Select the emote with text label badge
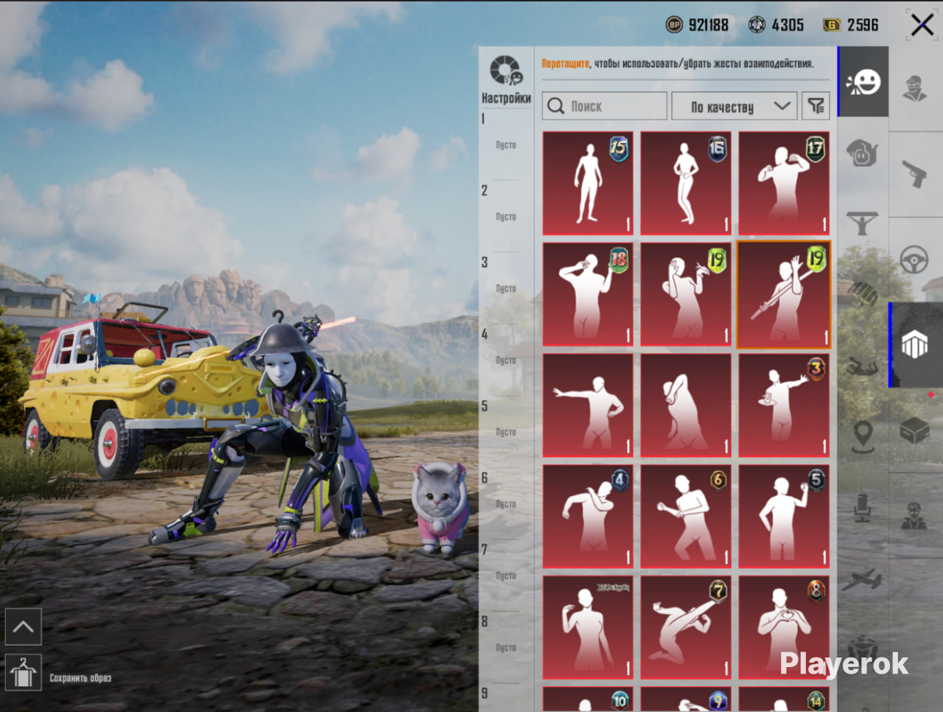Image resolution: width=943 pixels, height=712 pixels. (588, 627)
